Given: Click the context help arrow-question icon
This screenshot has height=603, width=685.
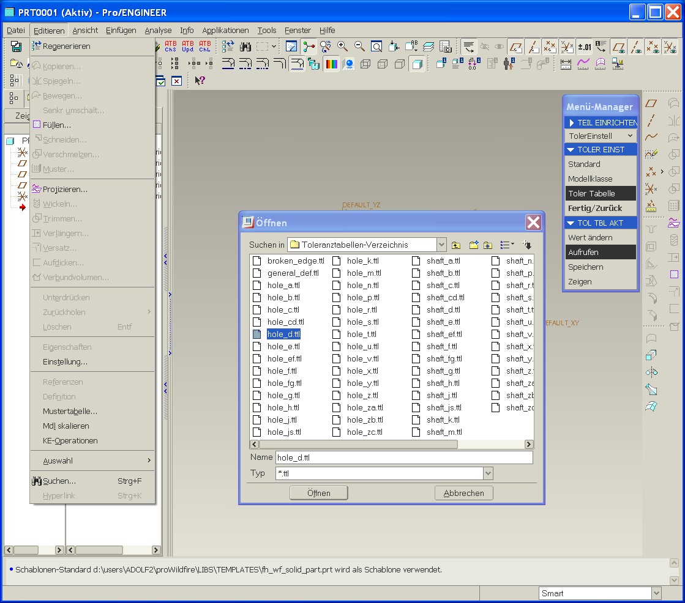Looking at the screenshot, I should (x=200, y=81).
